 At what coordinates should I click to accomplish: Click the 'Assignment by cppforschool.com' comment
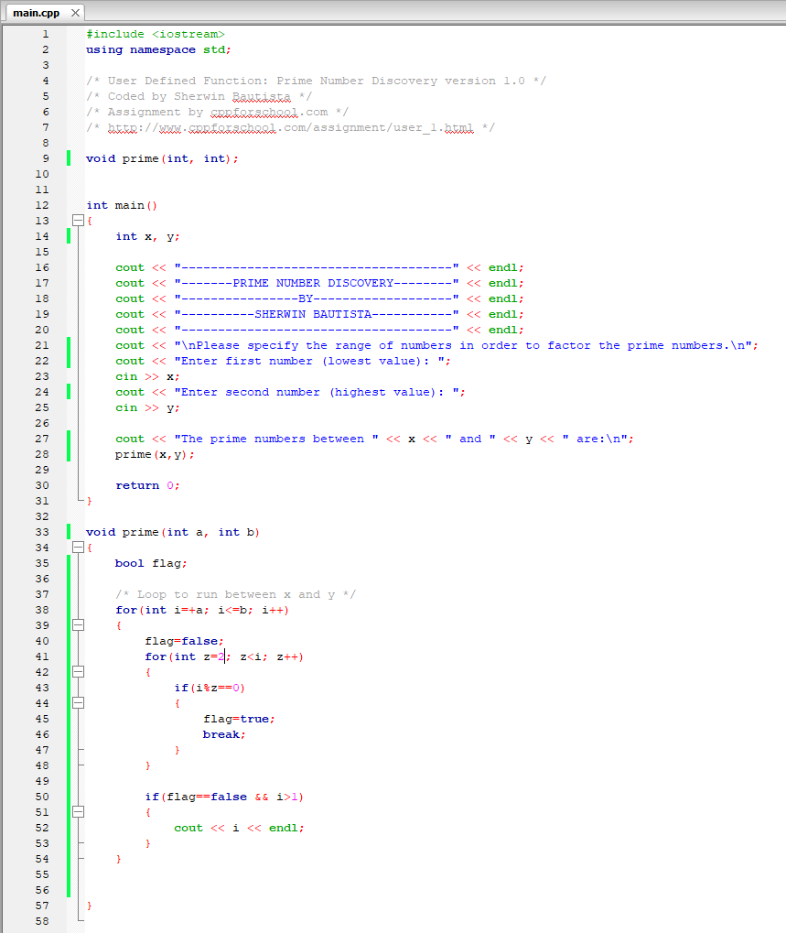tap(218, 112)
